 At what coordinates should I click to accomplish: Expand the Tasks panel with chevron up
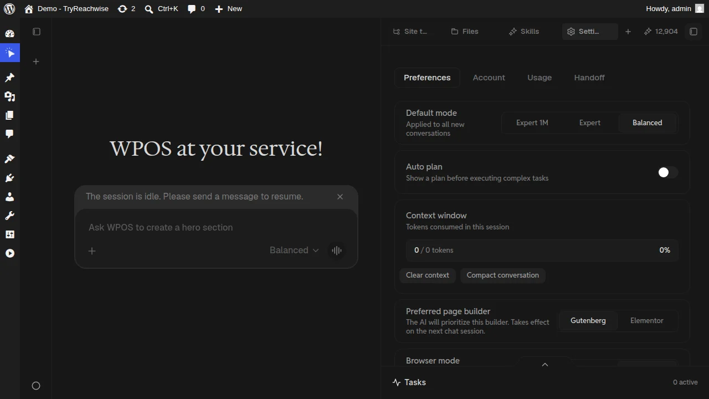click(545, 365)
